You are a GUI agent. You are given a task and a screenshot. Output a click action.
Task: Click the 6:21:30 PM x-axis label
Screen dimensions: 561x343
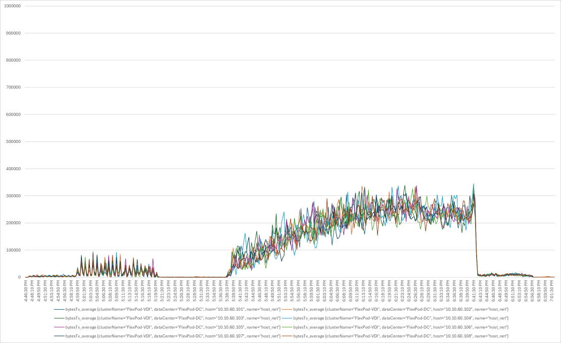(396, 291)
